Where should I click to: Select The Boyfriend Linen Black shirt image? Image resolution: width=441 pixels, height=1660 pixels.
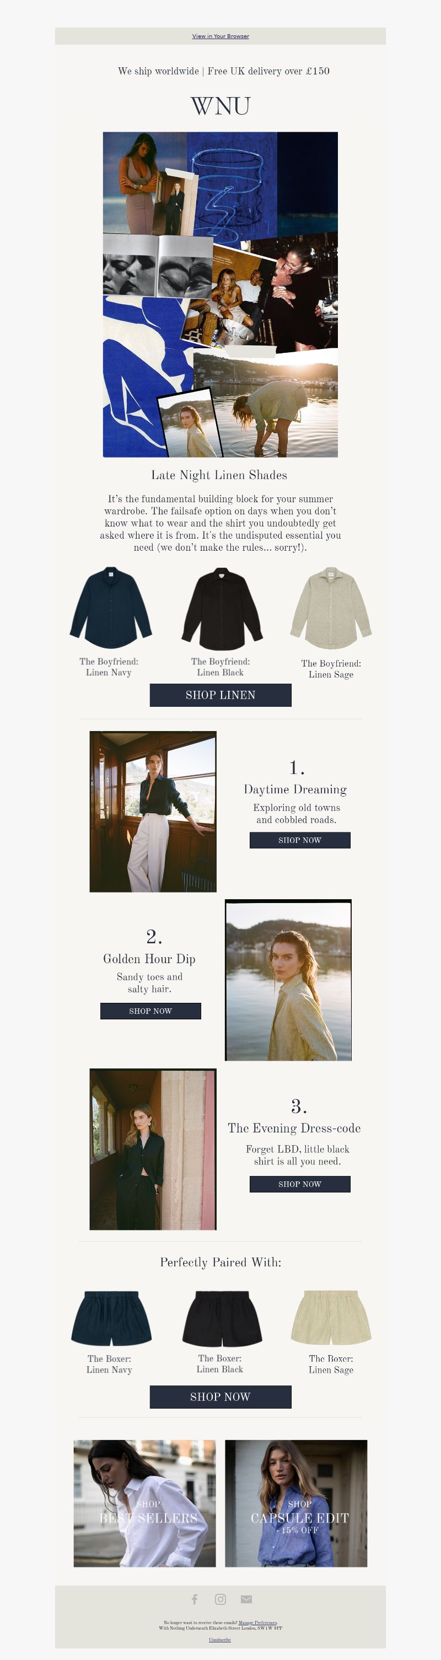221,608
